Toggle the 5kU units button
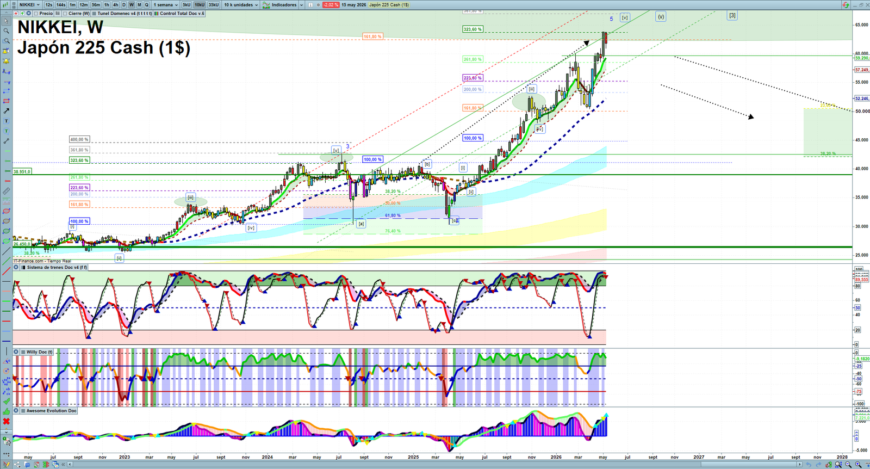 [187, 5]
